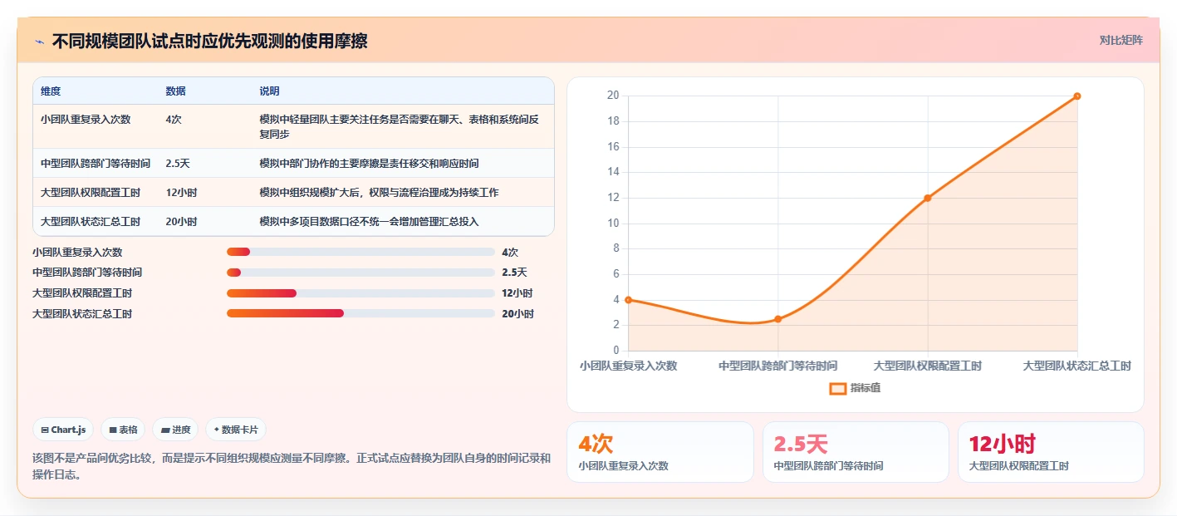The image size is (1177, 516).
Task: Click the 中型团队跨部门等待时间 progress bar
Action: tap(360, 273)
